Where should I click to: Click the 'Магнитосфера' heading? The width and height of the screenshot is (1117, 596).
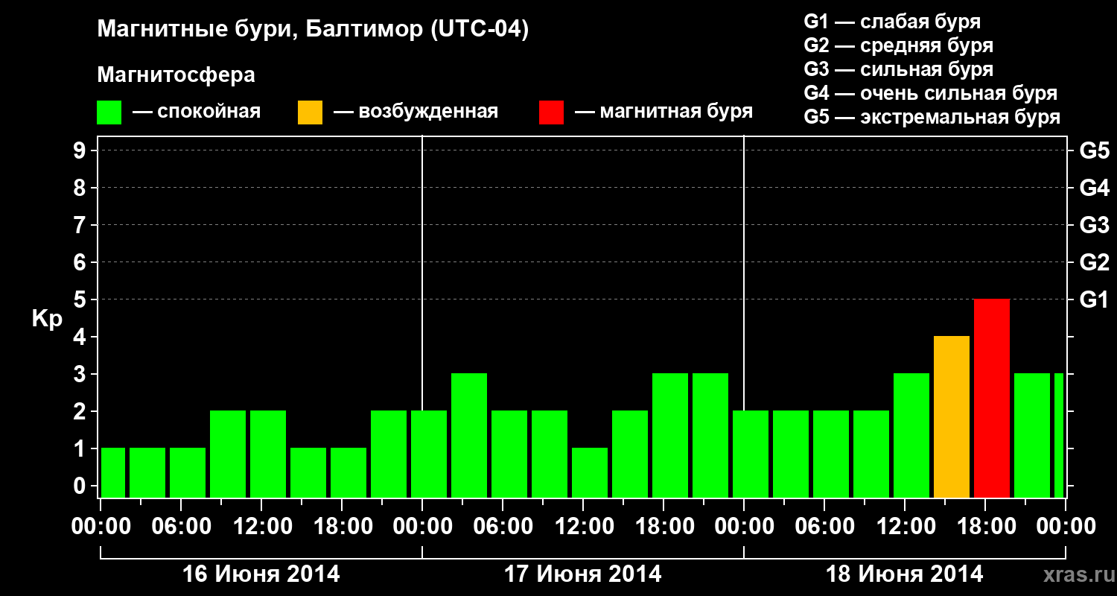pos(176,75)
